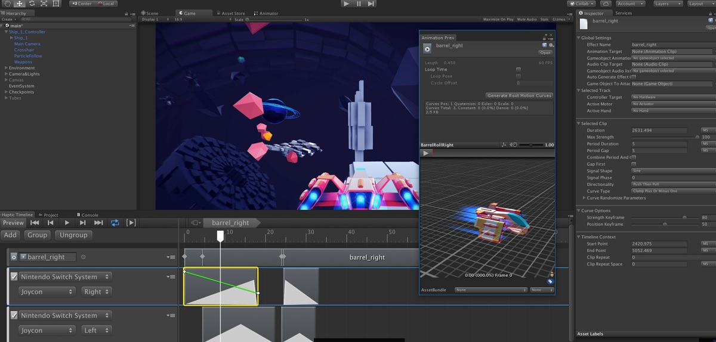Play the haptic timeline
This screenshot has width=716, height=342.
tap(67, 223)
